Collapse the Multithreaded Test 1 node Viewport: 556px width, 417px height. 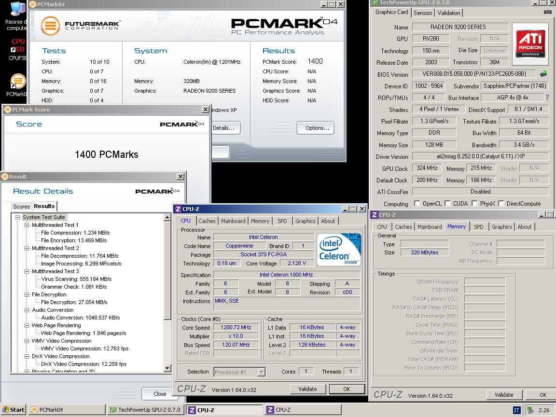coord(27,225)
